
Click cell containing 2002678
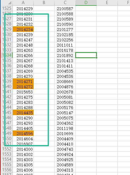point(65,92)
